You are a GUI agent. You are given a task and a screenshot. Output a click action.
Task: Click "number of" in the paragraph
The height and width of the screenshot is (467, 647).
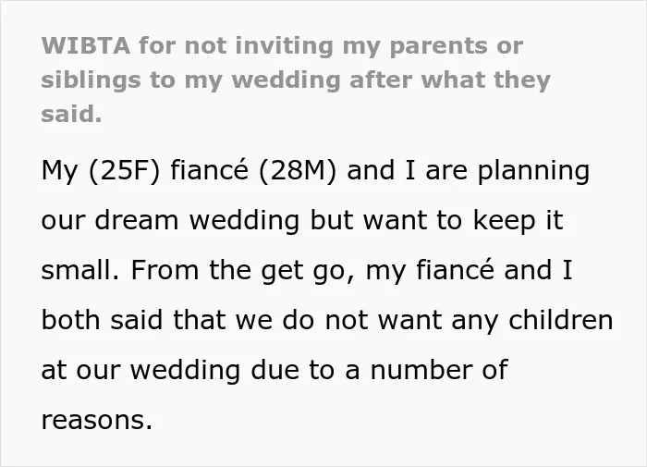439,370
